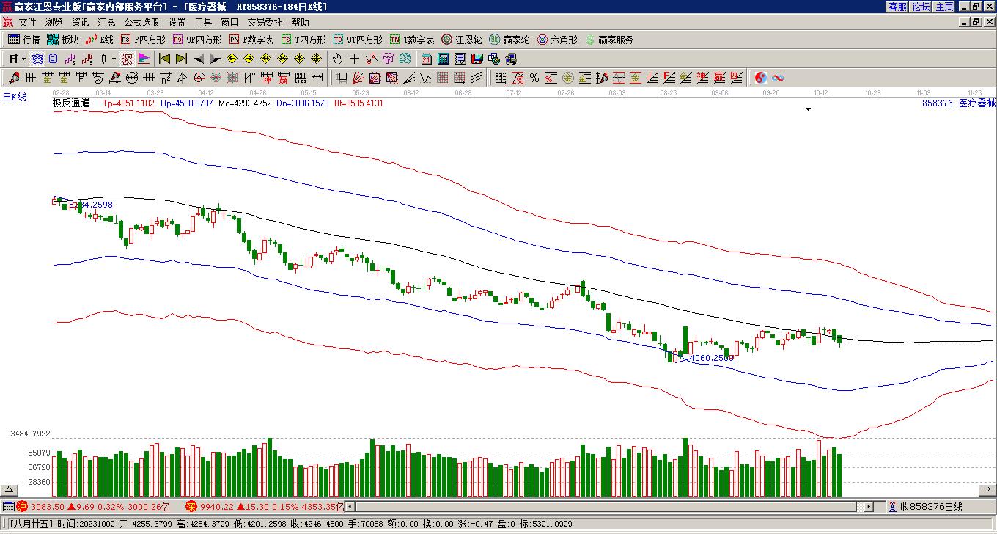Screen dimensions: 997x534
Task: Click the 沪 Shanghai index badge
Action: [22, 506]
